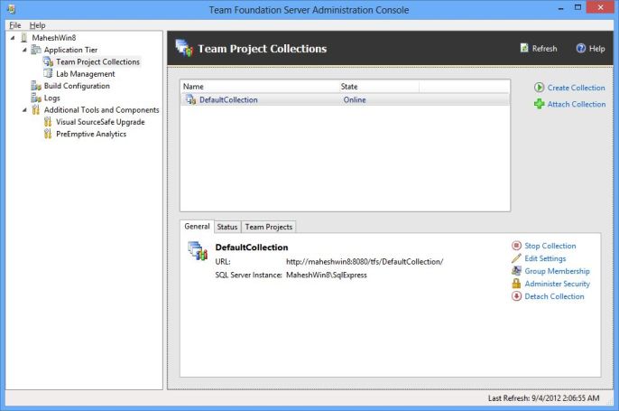Screen dimensions: 619x411
Task: Click the application icon in title bar
Action: click(x=12, y=9)
